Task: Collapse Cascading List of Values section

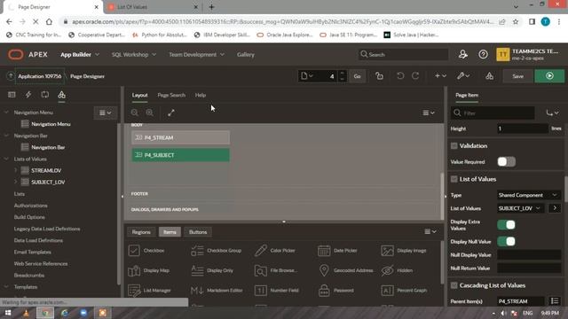Action: coord(454,285)
